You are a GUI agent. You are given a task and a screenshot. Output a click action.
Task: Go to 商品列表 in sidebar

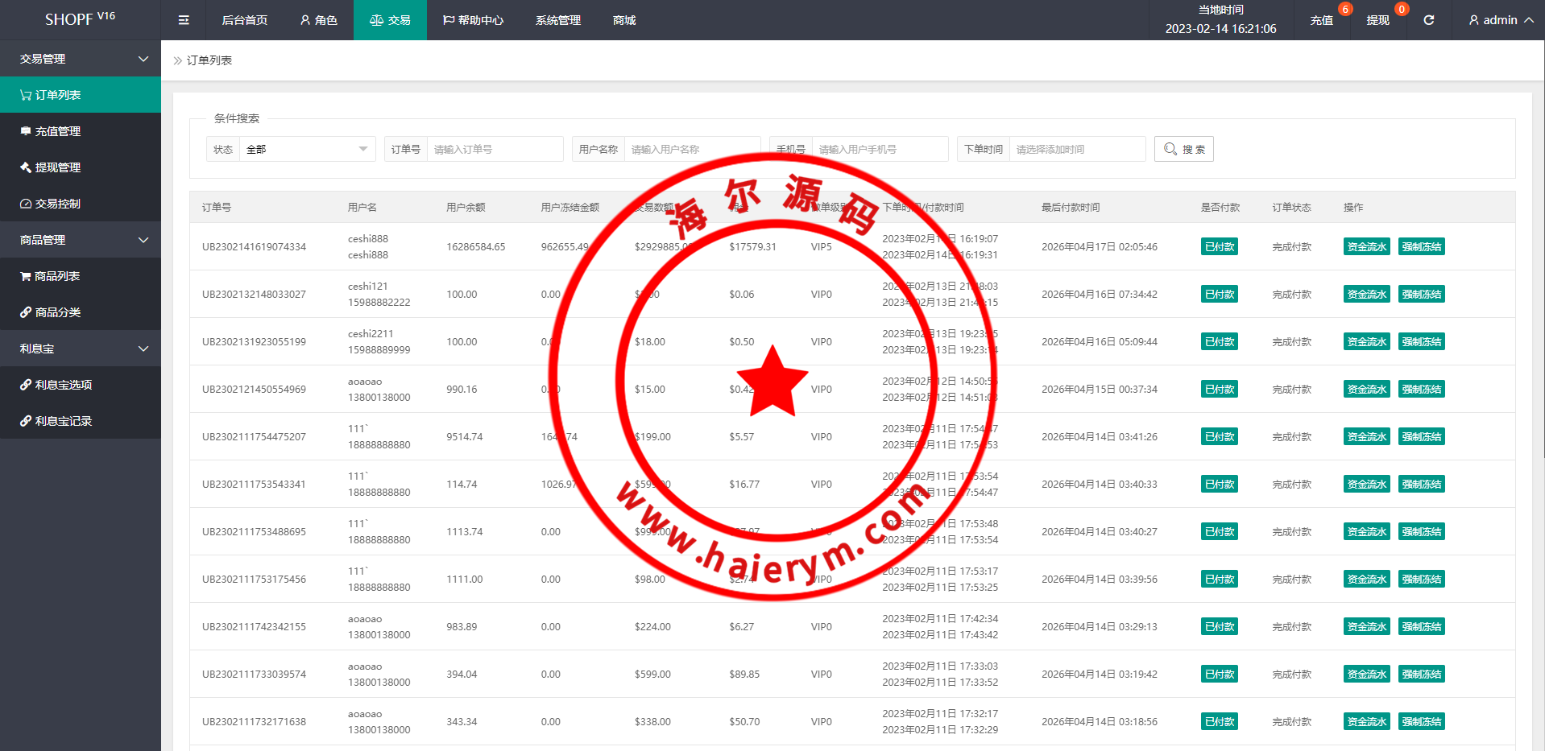coord(57,276)
